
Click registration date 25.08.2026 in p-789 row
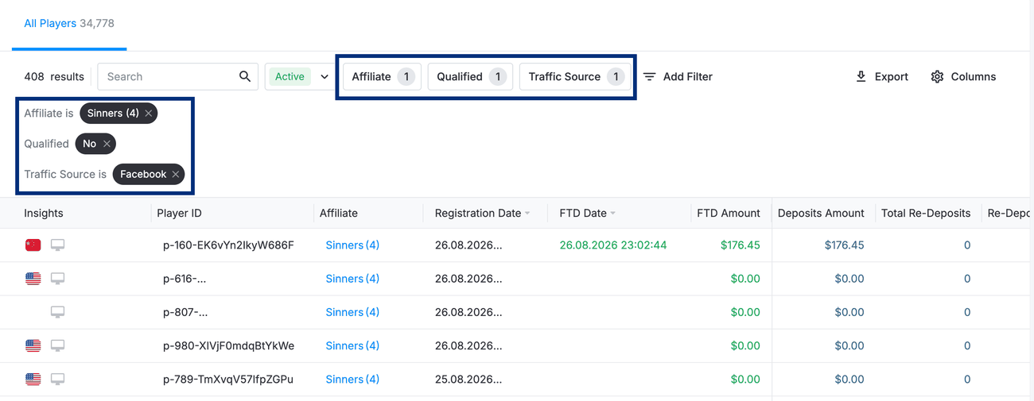point(468,379)
